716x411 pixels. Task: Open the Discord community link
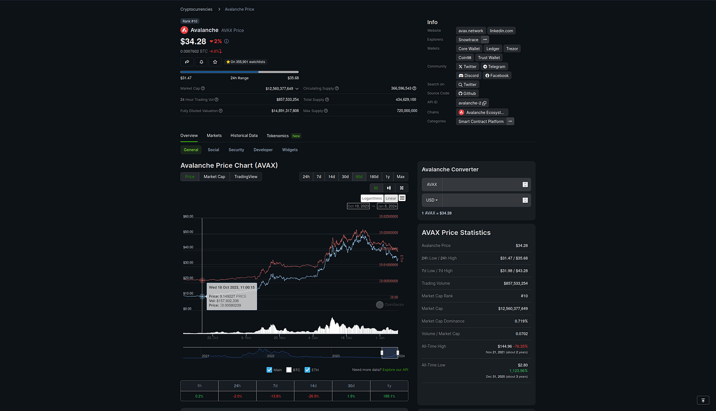469,76
